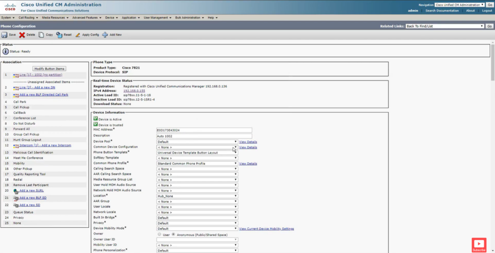Open the System menu

pyautogui.click(x=8, y=18)
